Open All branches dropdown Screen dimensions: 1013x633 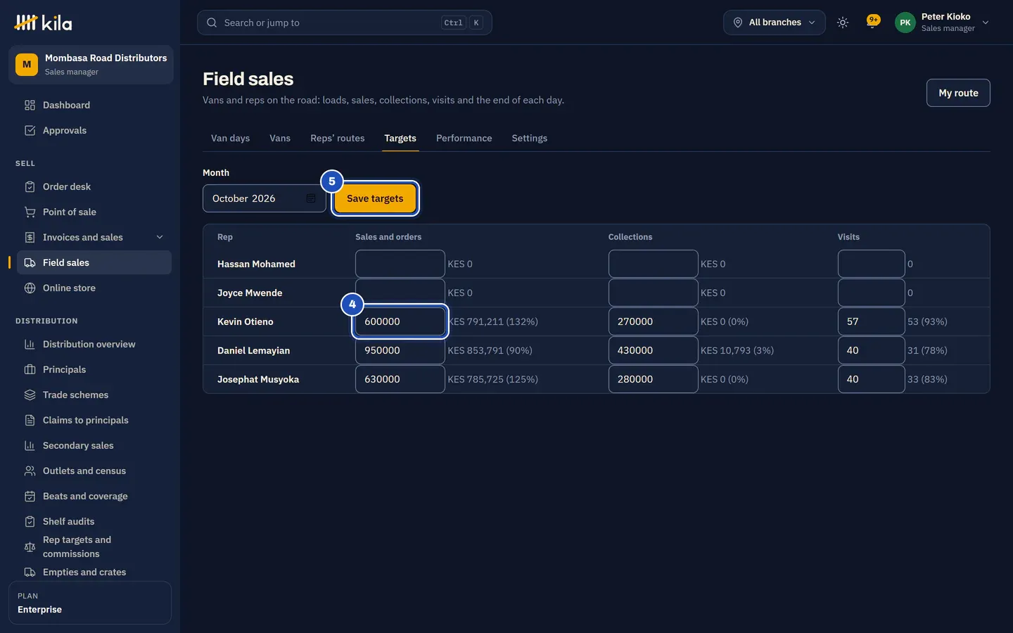tap(775, 23)
